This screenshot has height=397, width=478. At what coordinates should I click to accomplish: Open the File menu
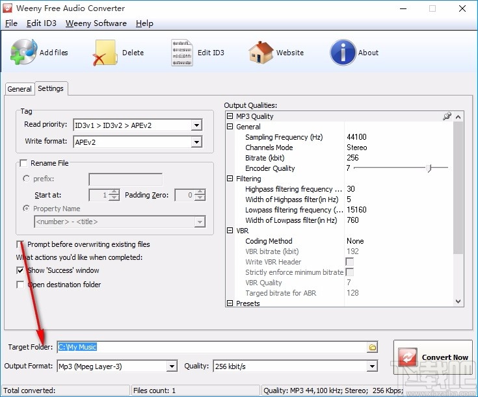tap(11, 23)
